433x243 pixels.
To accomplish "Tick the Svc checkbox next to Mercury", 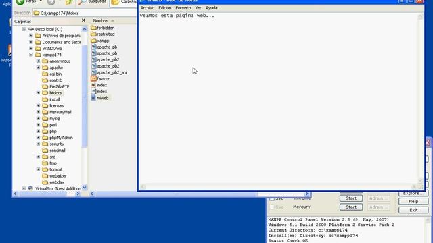I will 272,207.
